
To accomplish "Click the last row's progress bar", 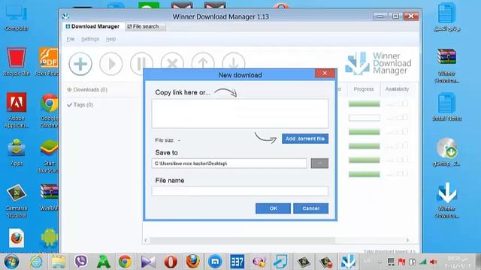I will 364,174.
